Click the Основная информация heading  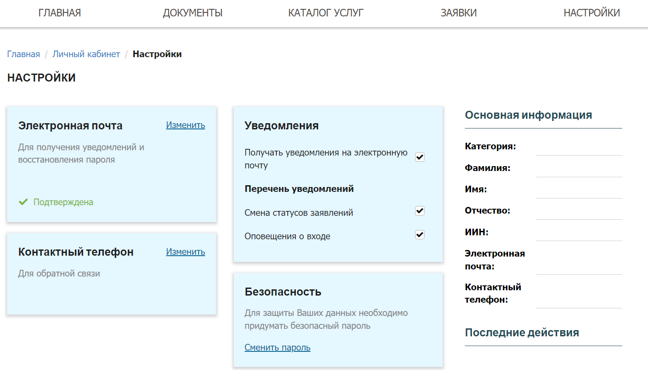click(x=528, y=115)
